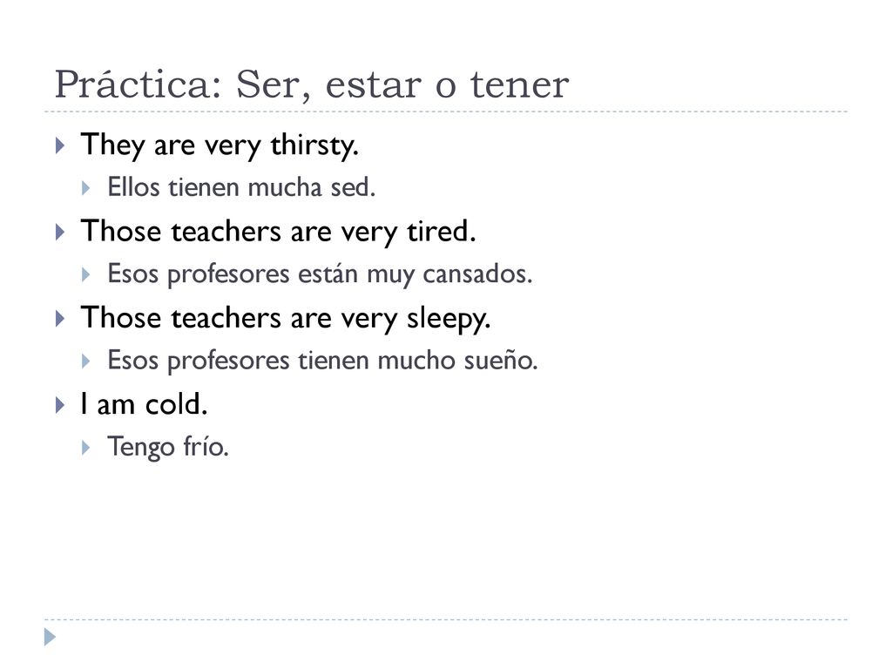Screen dimensions: 892x669
Task: Click the text 'Those teachers are very tired.'
Action: pyautogui.click(x=278, y=232)
